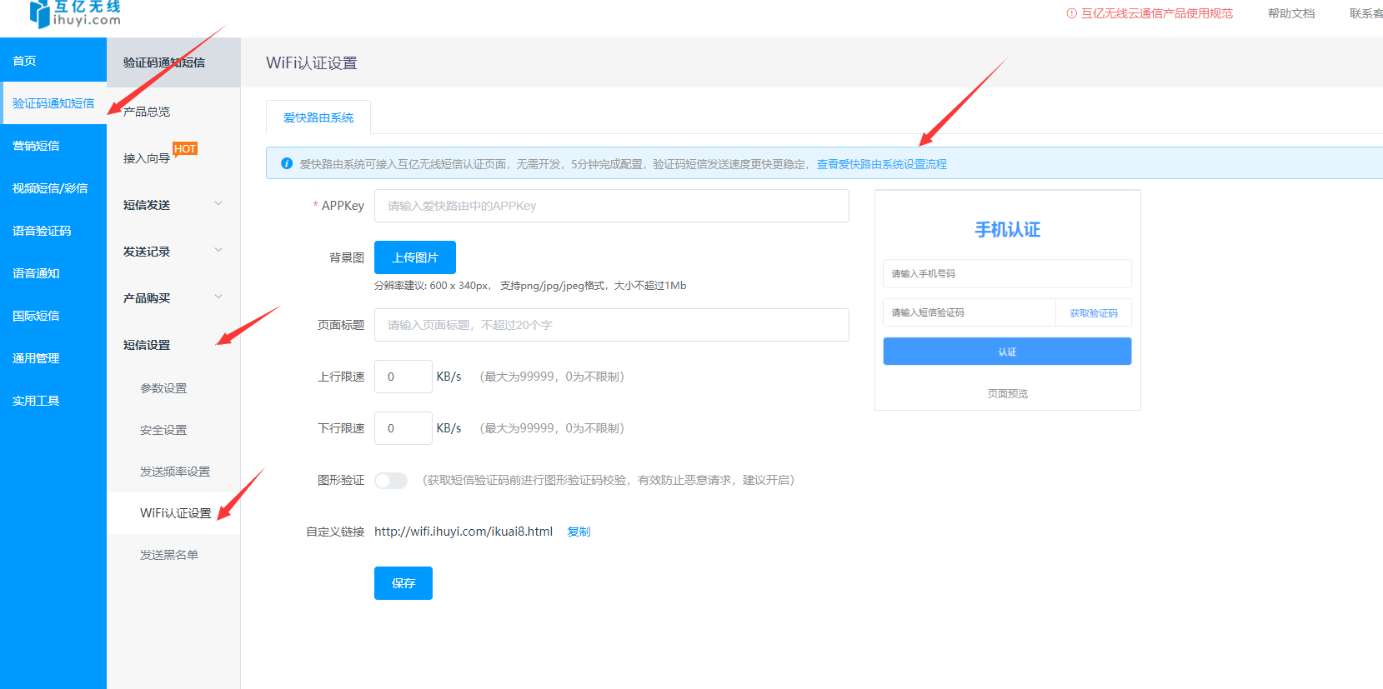
Task: Click the warning icon beside 互亿无线云通信产品使用规范
Action: click(x=1072, y=13)
